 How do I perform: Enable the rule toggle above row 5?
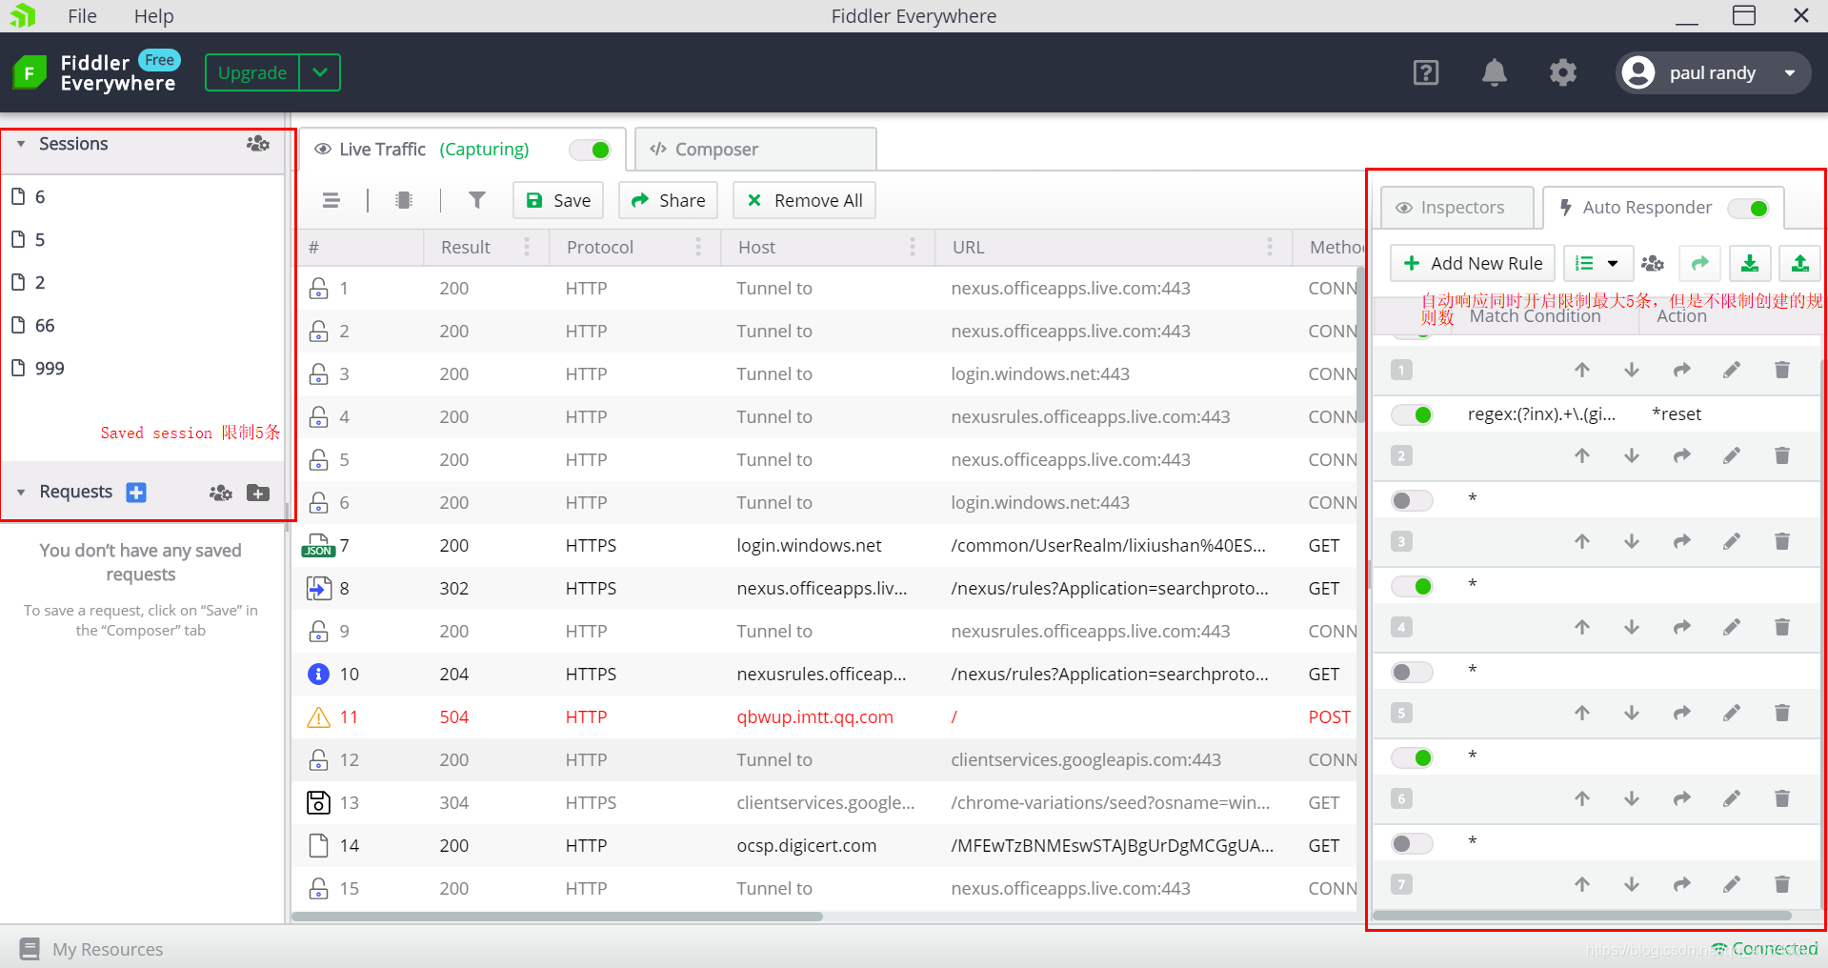pyautogui.click(x=1412, y=672)
